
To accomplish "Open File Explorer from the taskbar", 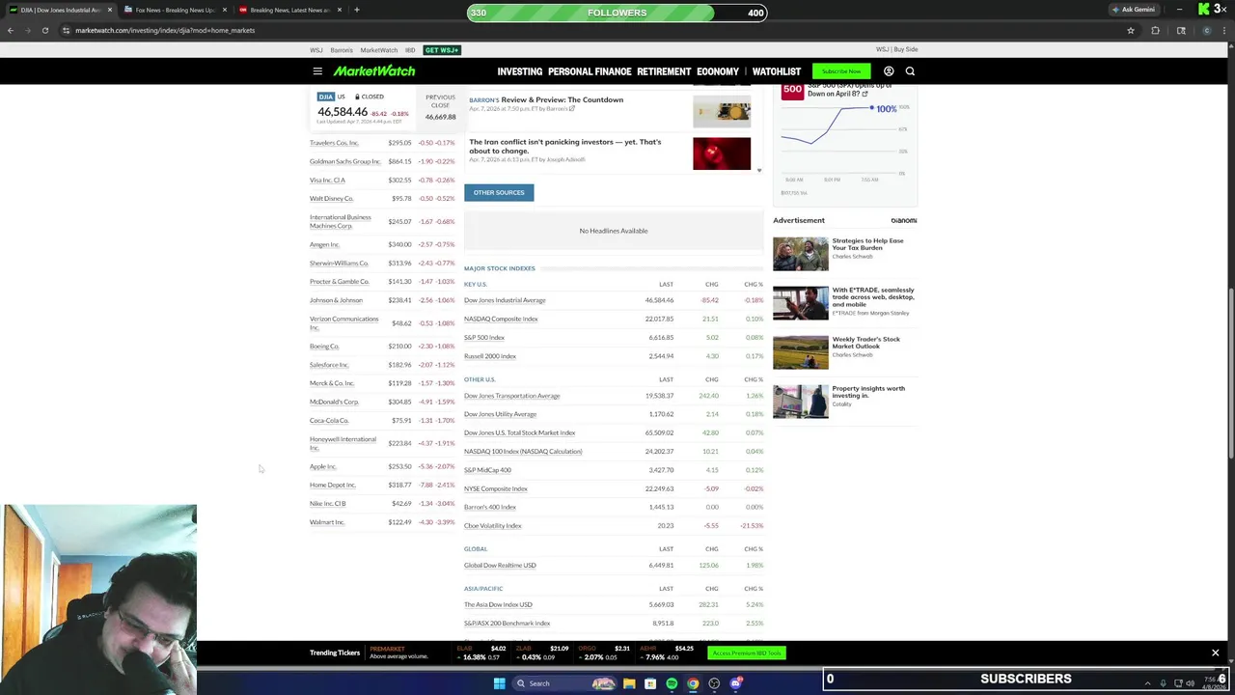I will pos(629,683).
